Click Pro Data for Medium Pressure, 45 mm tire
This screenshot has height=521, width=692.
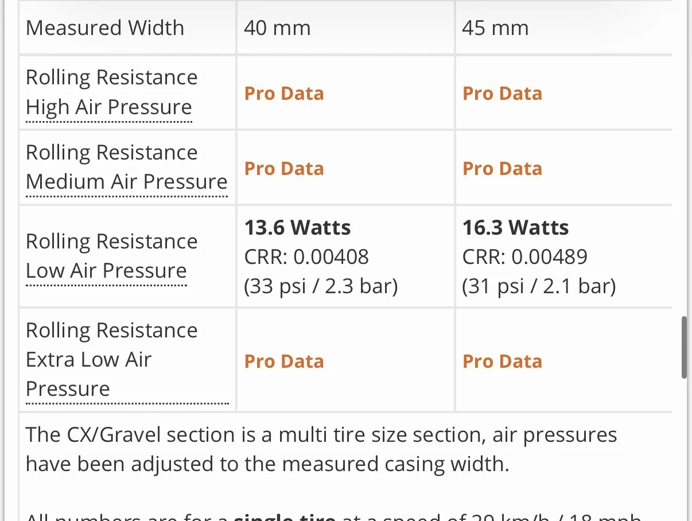pyautogui.click(x=502, y=169)
